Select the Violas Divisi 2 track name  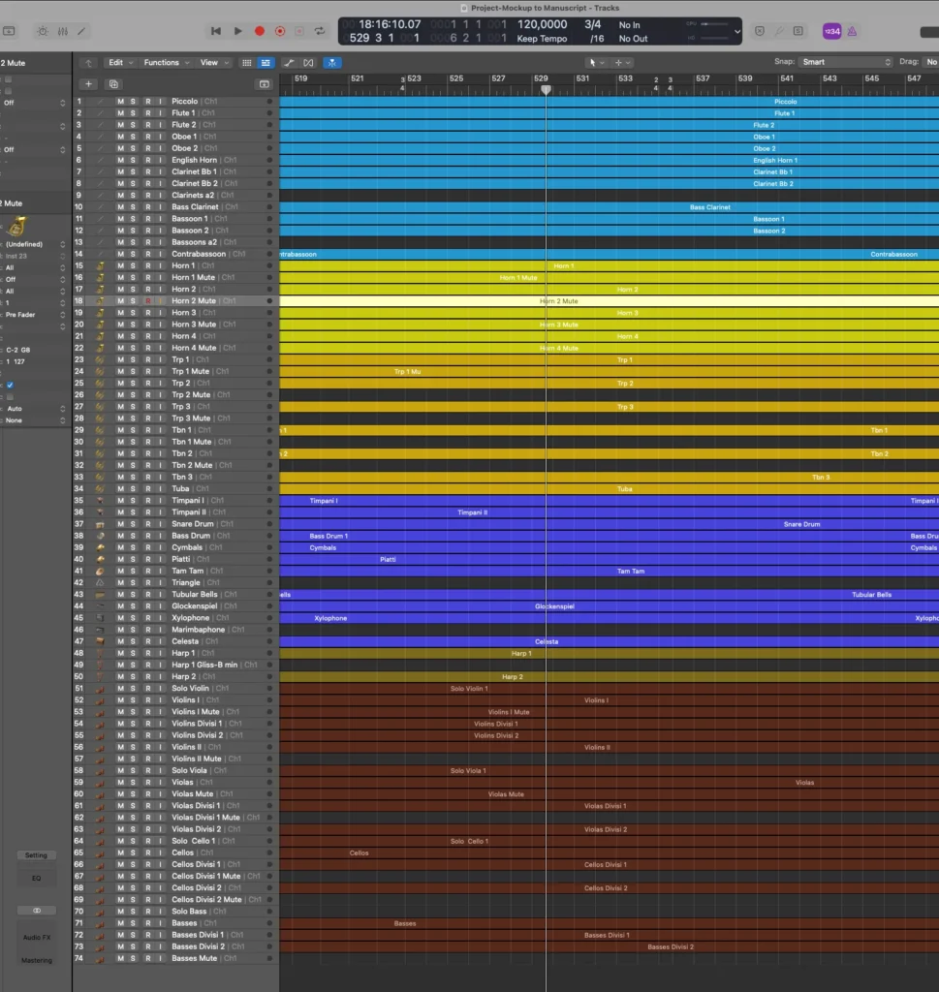point(196,829)
